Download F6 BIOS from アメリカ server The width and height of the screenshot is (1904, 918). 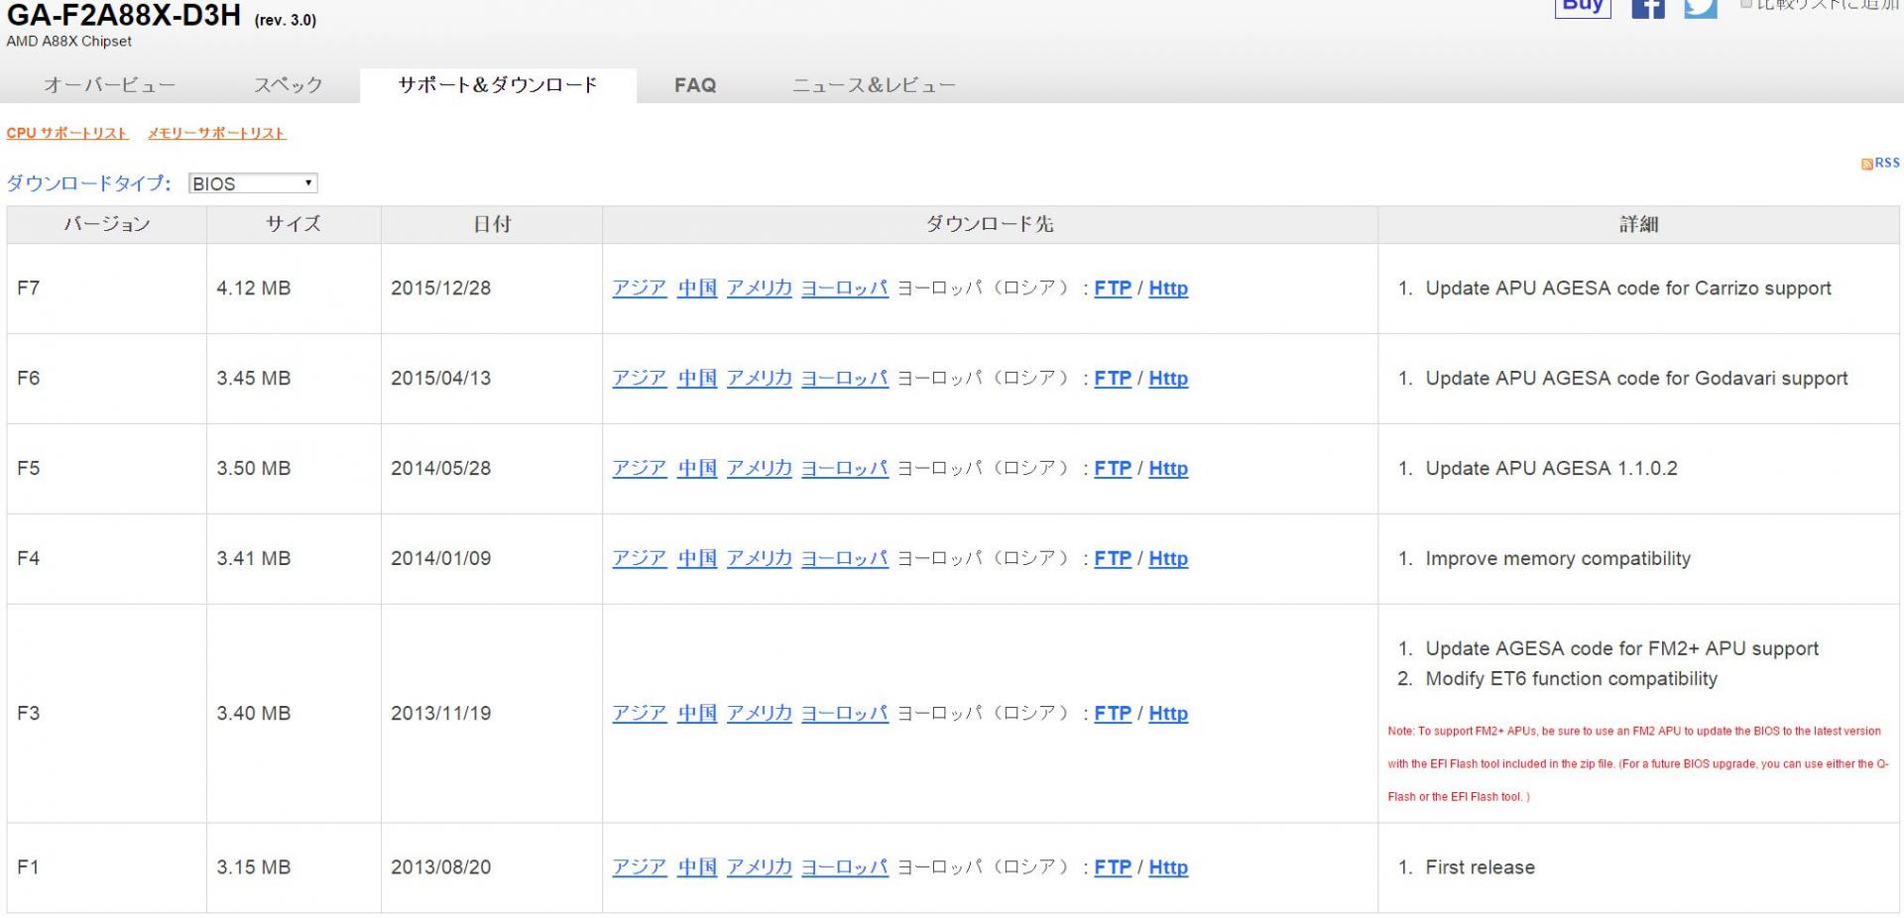pyautogui.click(x=760, y=379)
